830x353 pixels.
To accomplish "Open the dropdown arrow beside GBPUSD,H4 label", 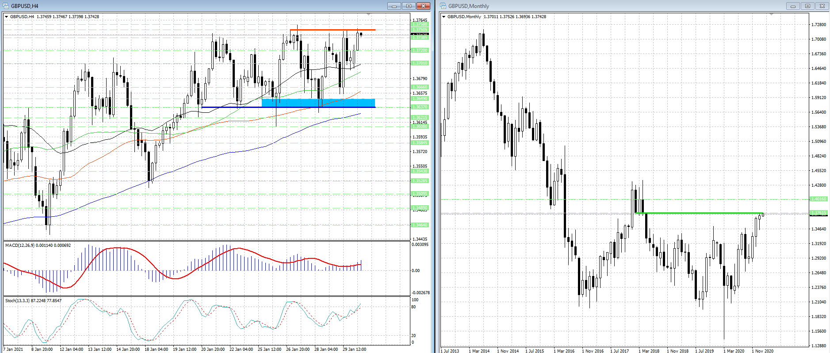I will (7, 17).
